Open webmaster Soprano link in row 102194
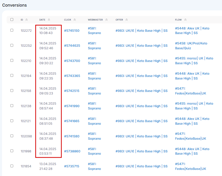Viewport: 222px width, 176px height. point(94,76)
